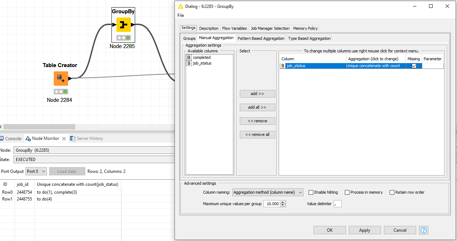Toggle Missing checkbox for job_status

coord(414,66)
